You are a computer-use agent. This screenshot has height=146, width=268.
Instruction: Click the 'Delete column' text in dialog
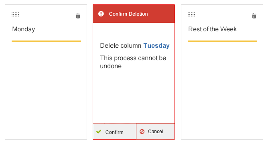(121, 46)
